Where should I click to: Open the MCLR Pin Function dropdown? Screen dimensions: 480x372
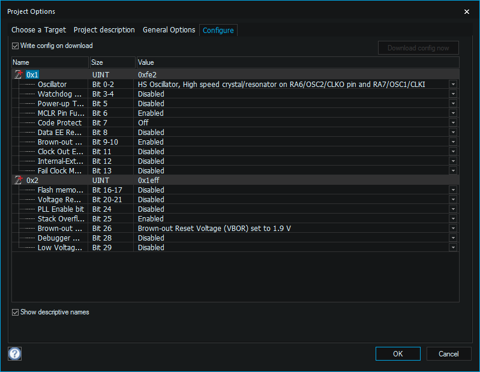coord(454,113)
